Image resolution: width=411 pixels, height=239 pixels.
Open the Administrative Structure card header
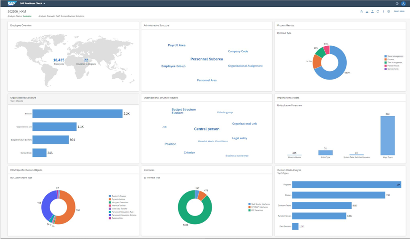[x=207, y=25]
